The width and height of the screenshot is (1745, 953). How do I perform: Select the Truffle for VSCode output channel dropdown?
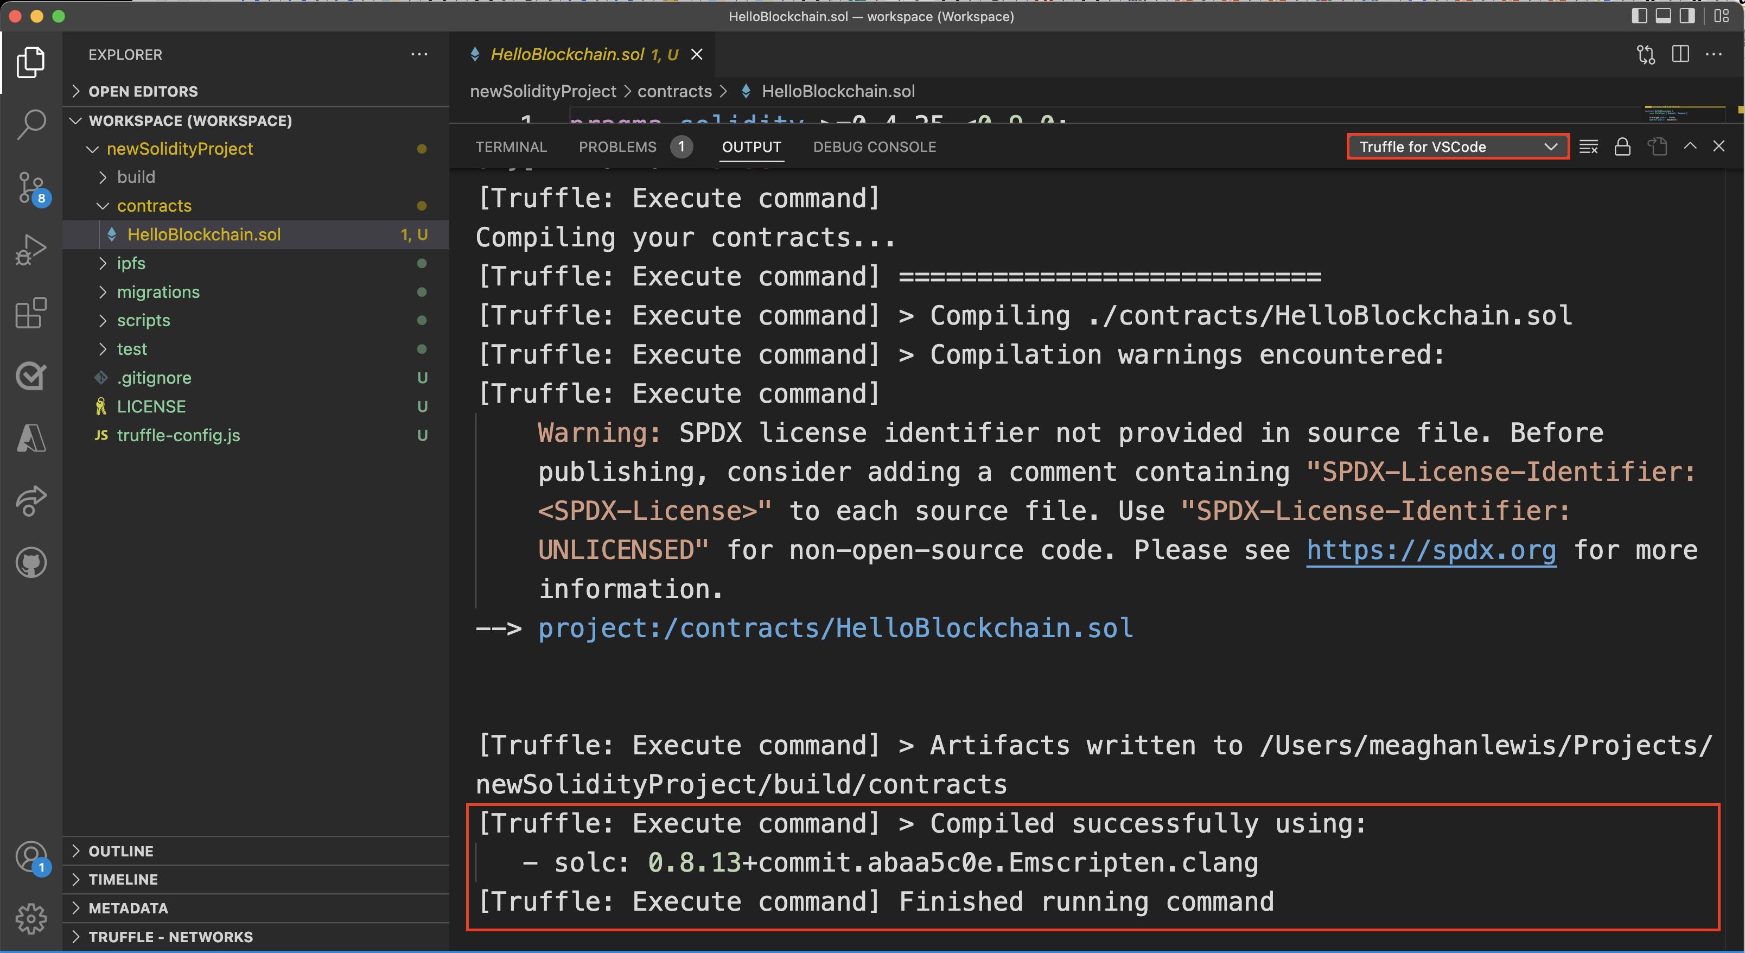1458,147
